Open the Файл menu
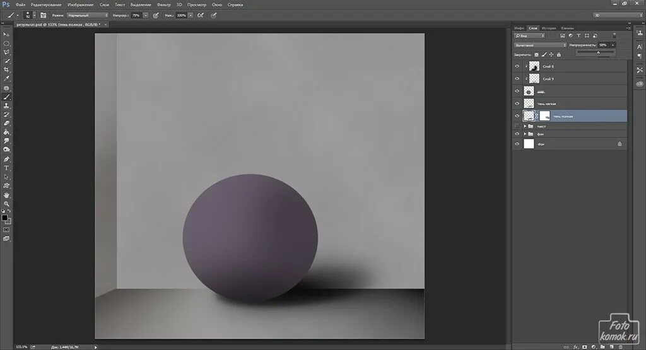The image size is (646, 350). tap(20, 4)
